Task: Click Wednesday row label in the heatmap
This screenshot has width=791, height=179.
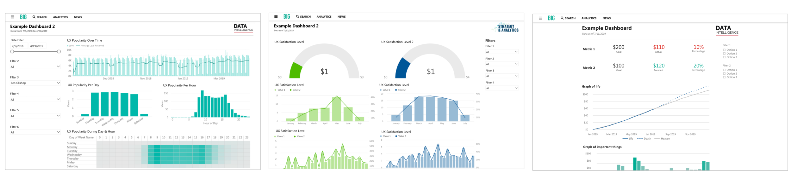Action: [74, 155]
